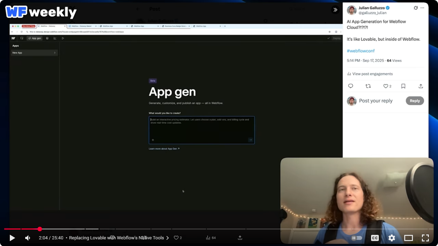Click the repost icon on the post
The width and height of the screenshot is (438, 246).
coord(368,86)
